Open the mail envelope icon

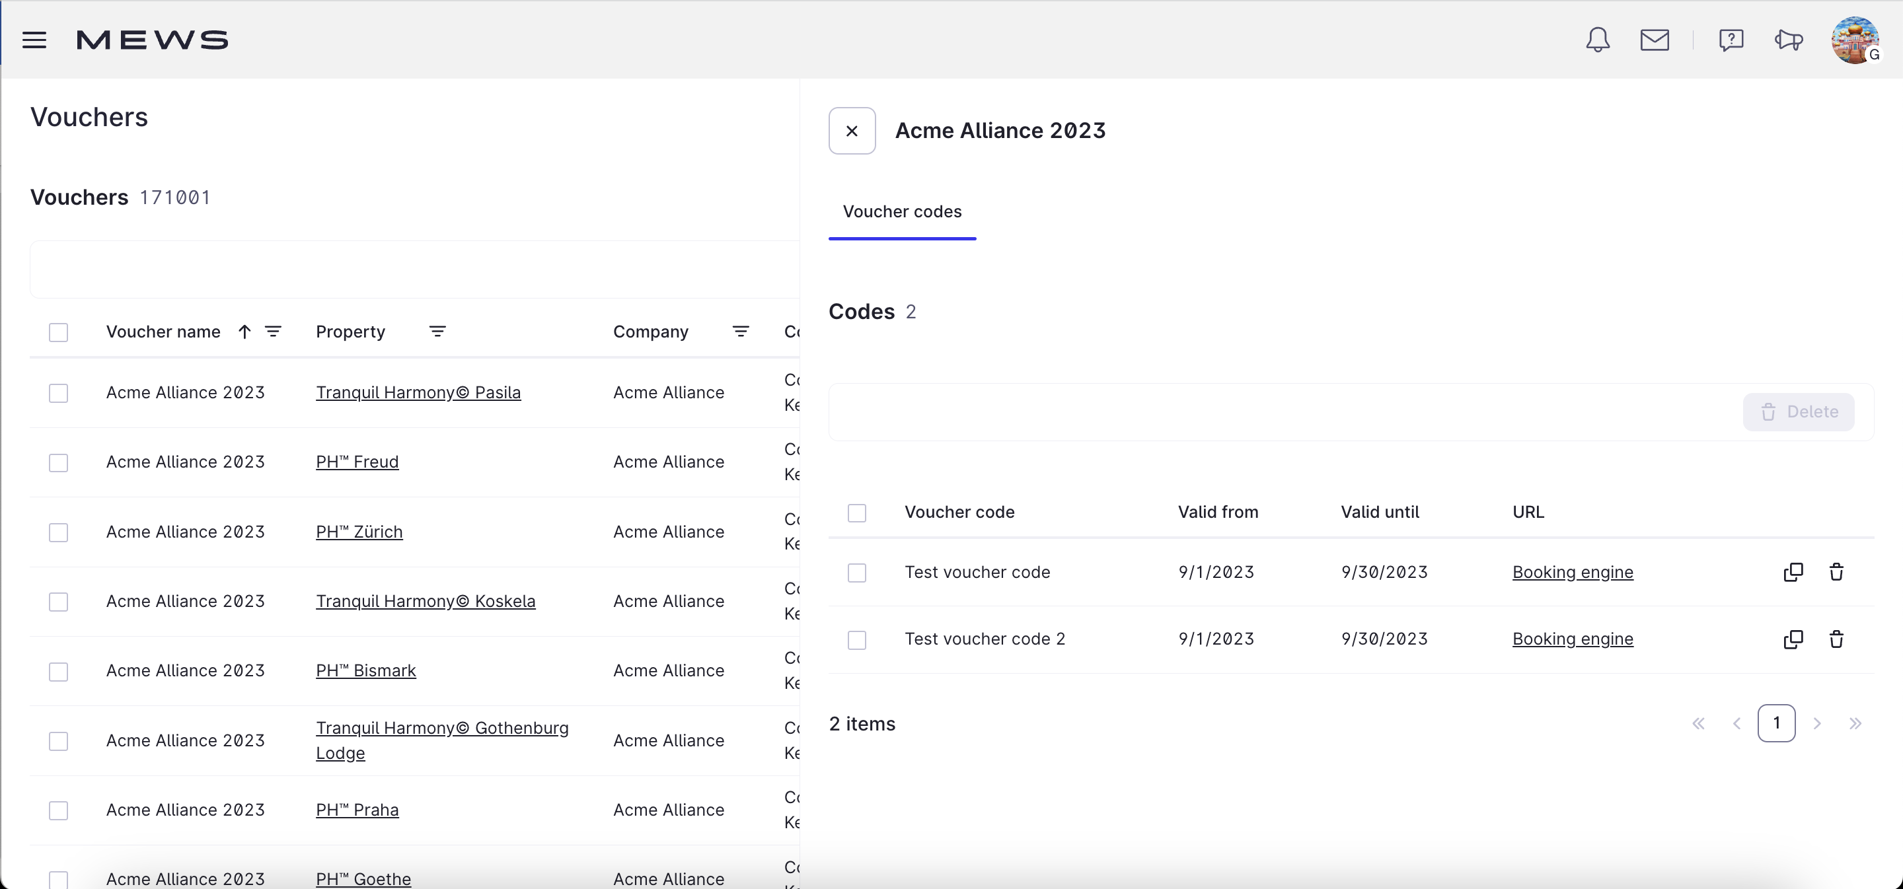(x=1654, y=40)
